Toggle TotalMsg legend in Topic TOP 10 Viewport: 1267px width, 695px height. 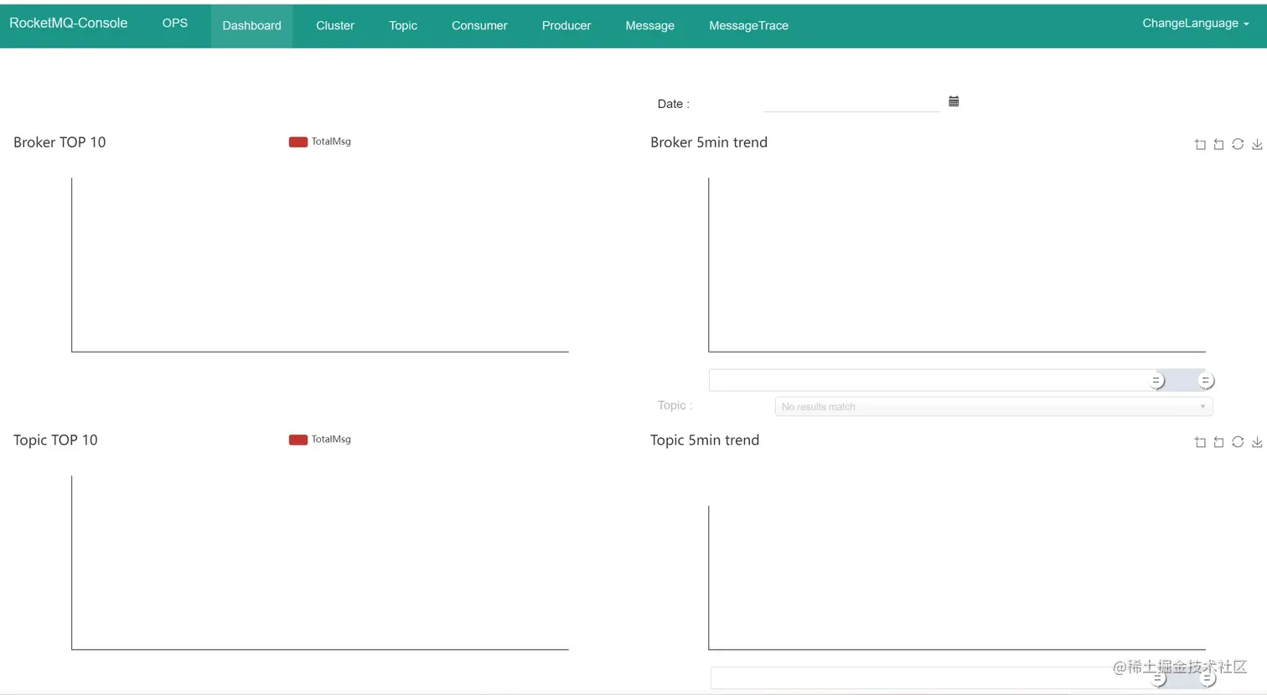(320, 440)
